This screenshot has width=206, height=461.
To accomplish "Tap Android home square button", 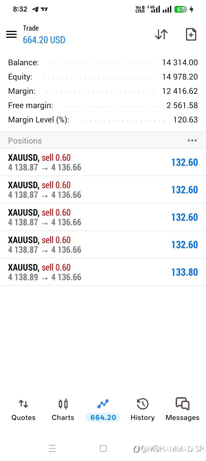I will [103, 448].
